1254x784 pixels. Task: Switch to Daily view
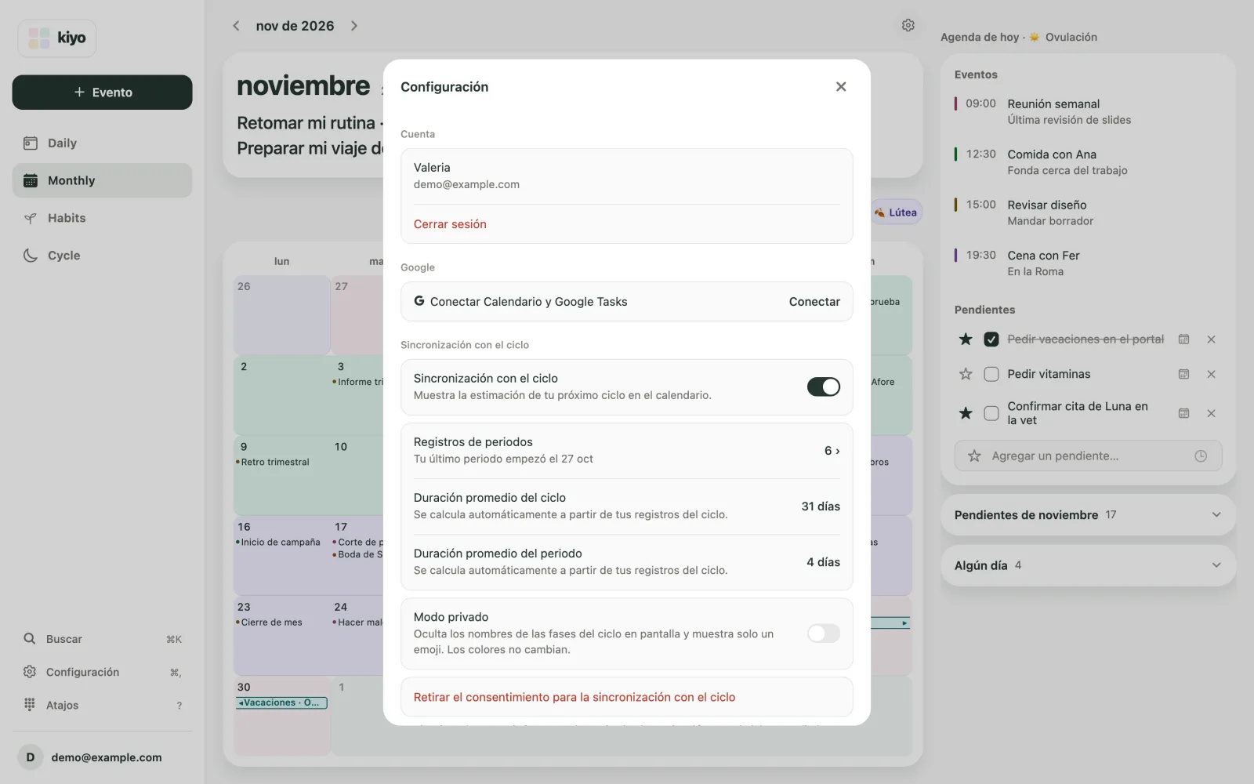click(x=102, y=143)
